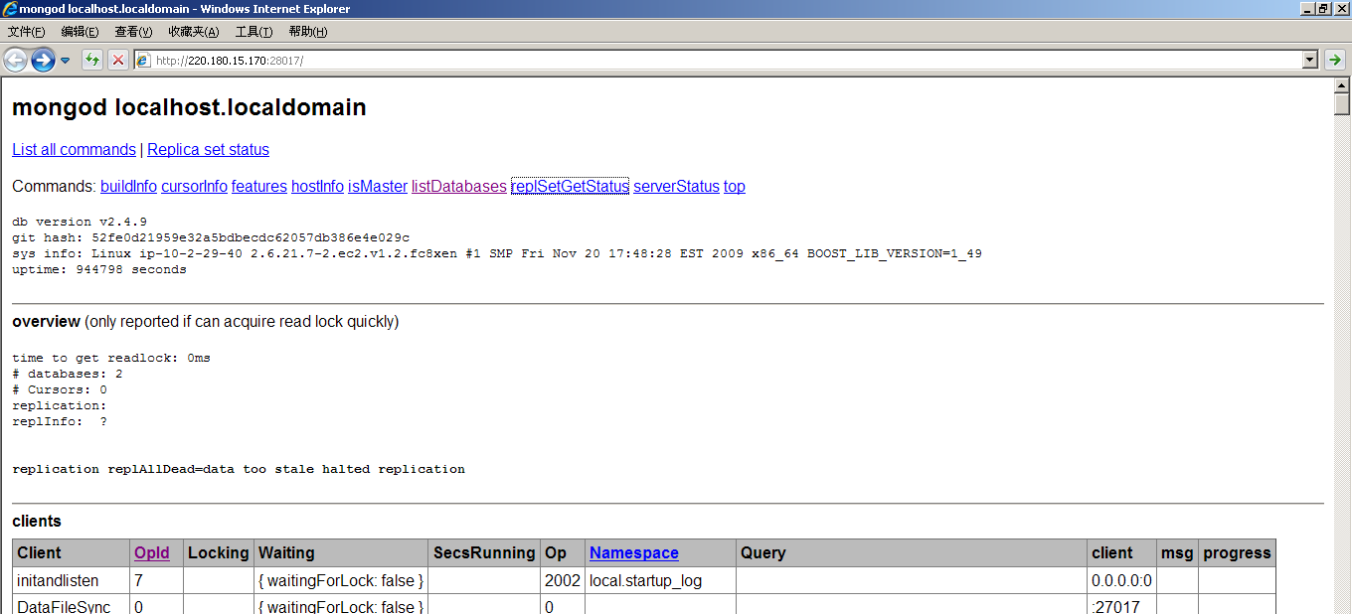Image resolution: width=1352 pixels, height=614 pixels.
Task: Click the vertical scrollbar thumb
Action: click(1342, 104)
